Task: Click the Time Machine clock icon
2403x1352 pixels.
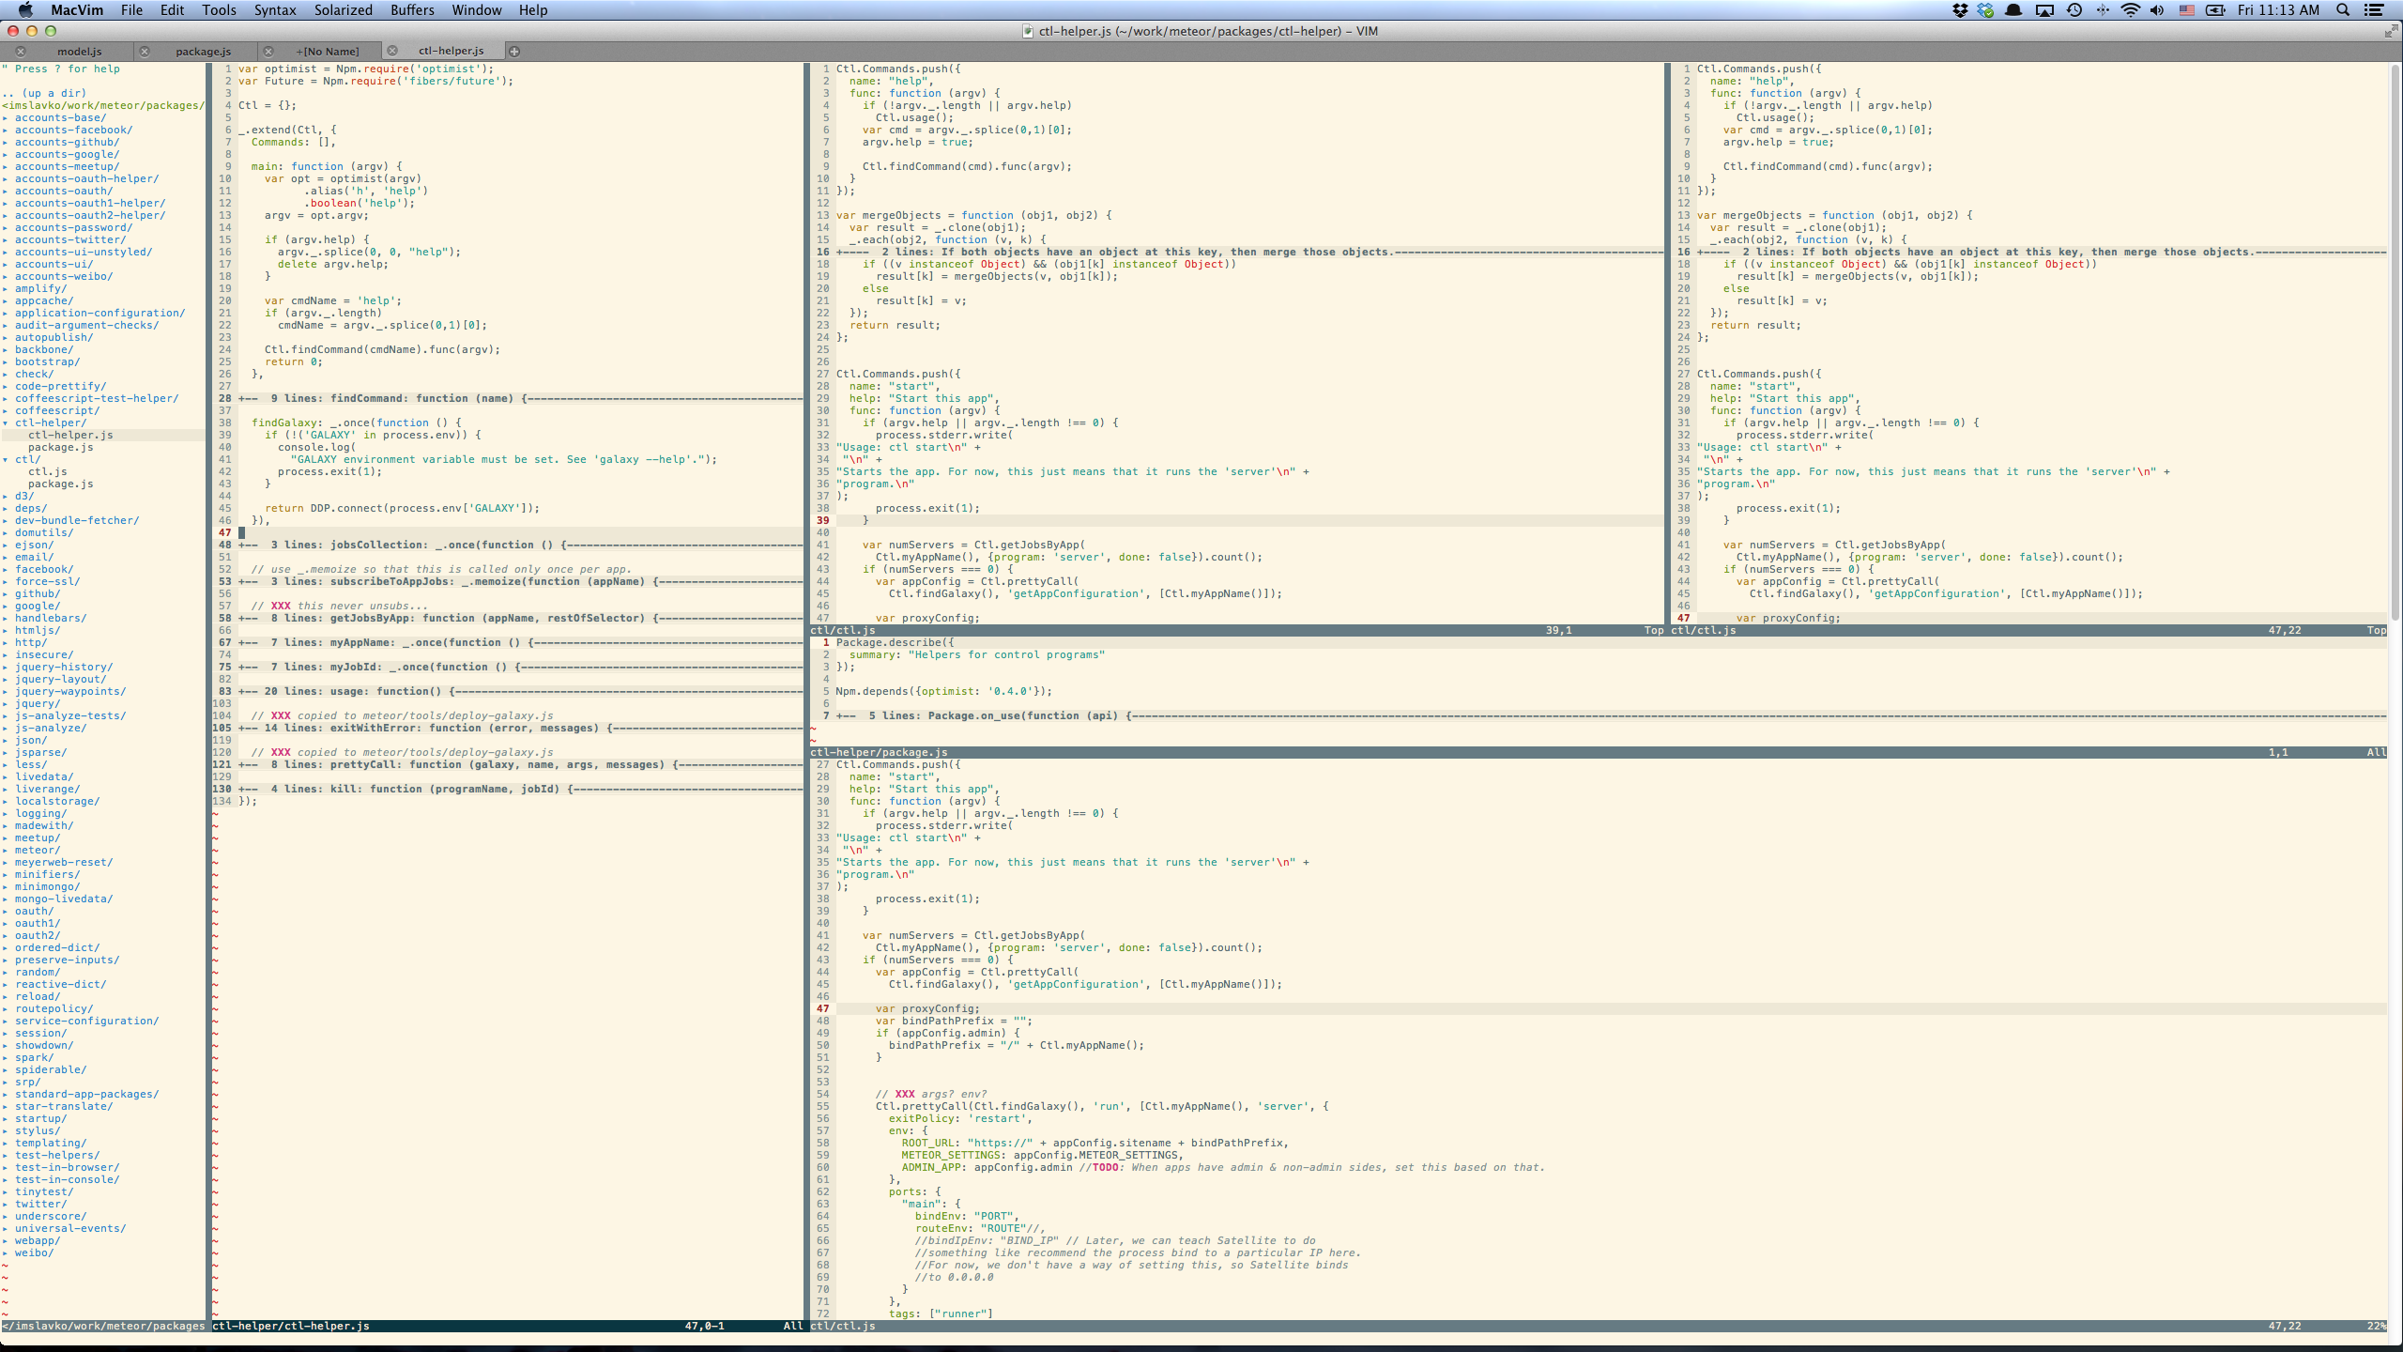Action: [2074, 10]
